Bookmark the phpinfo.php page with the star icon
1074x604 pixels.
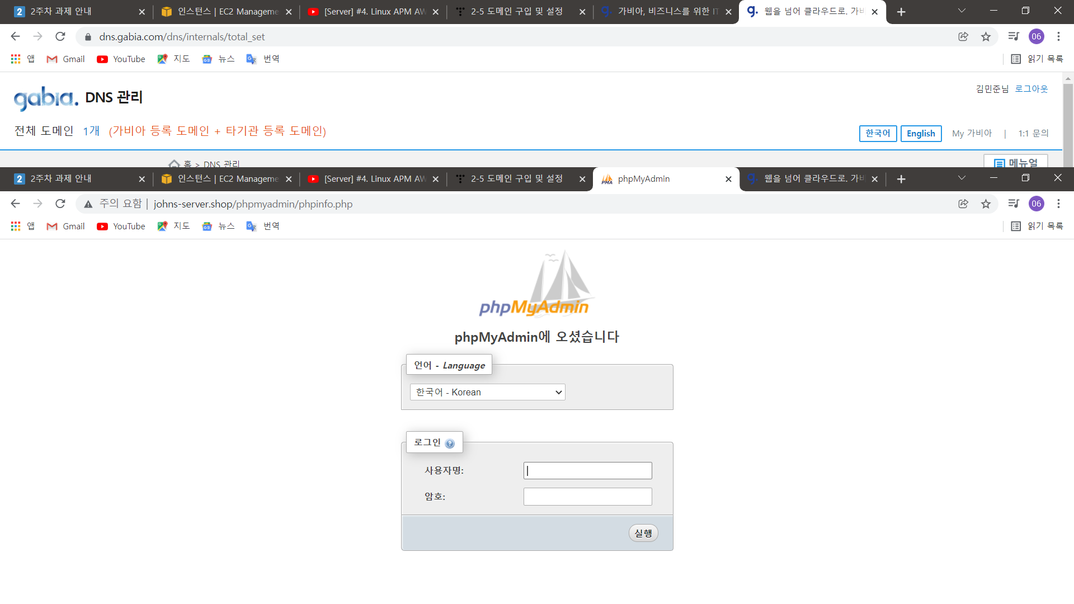click(986, 204)
